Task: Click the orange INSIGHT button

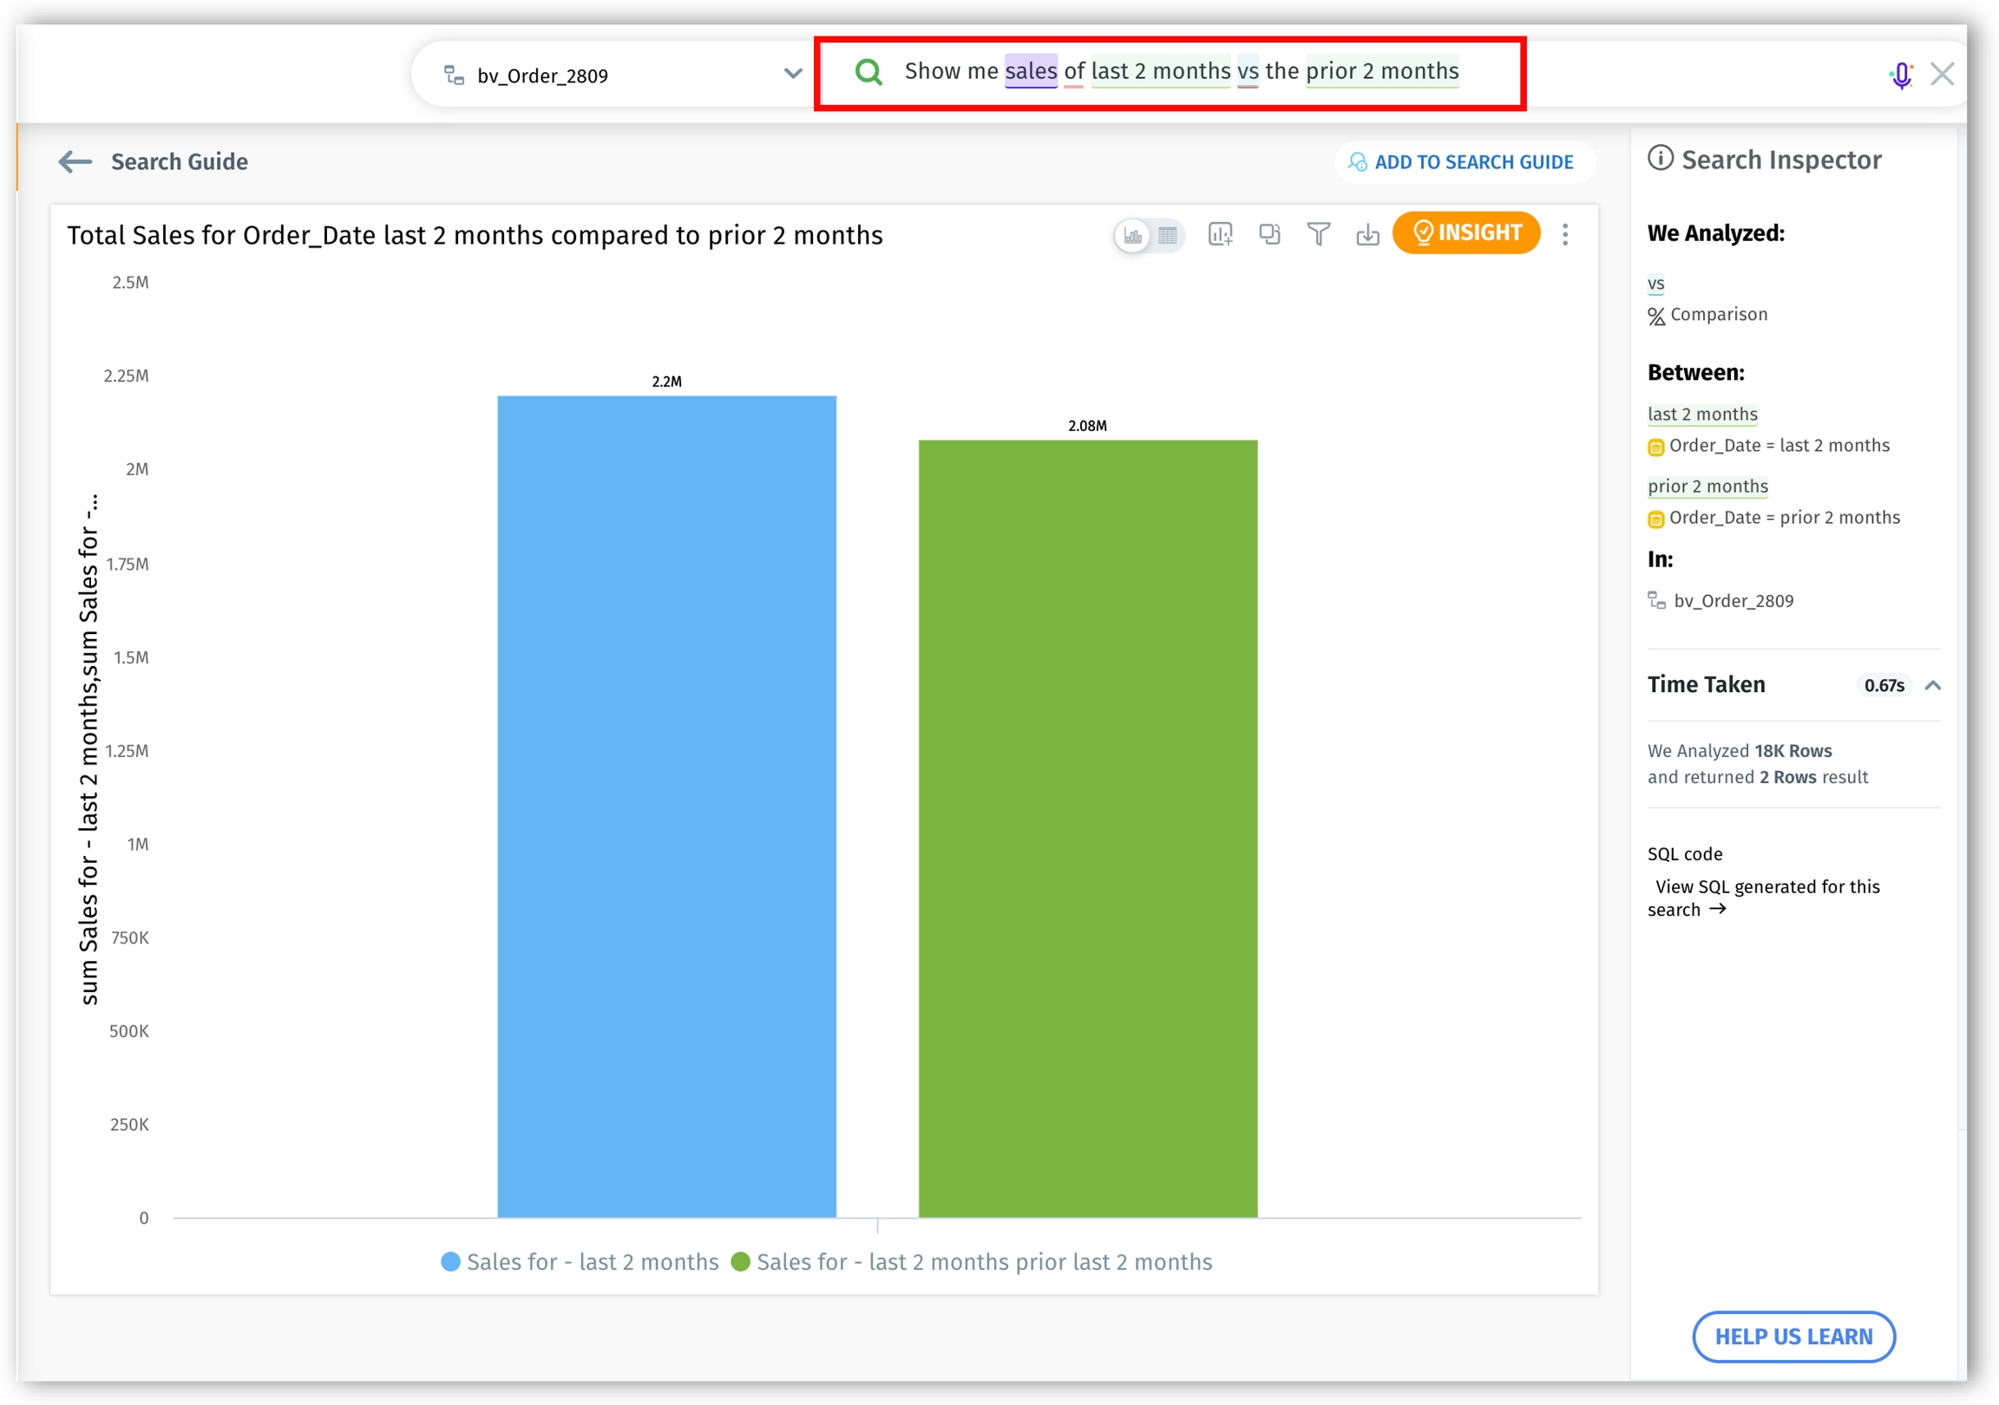Action: [x=1466, y=233]
